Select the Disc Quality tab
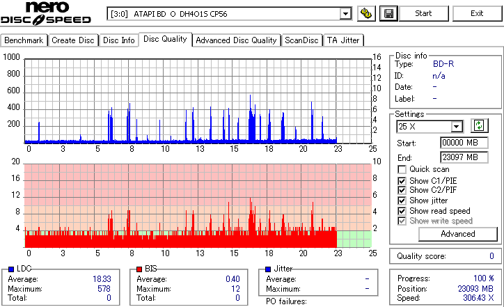Screen dimensions: 504x307 [165, 39]
